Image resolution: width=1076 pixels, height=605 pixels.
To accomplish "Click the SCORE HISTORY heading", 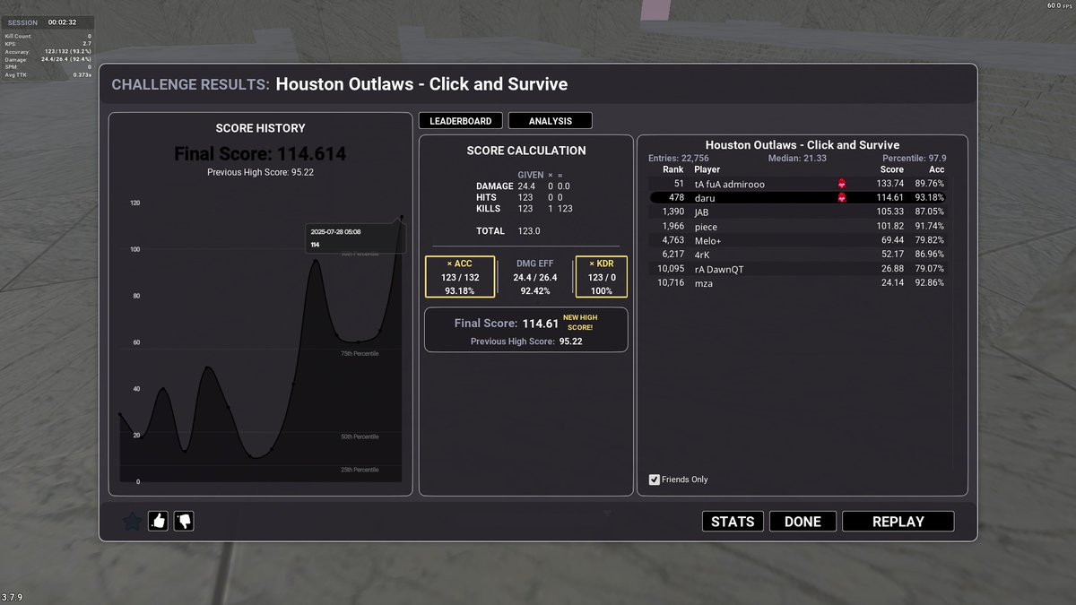I will pyautogui.click(x=260, y=128).
